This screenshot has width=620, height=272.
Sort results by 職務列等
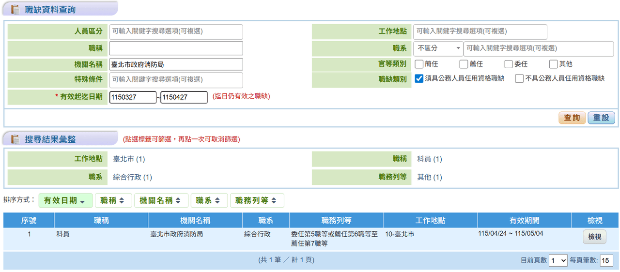pos(257,200)
